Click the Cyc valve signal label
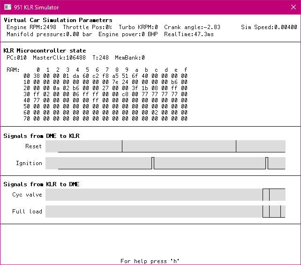301x265 pixels. pyautogui.click(x=27, y=195)
